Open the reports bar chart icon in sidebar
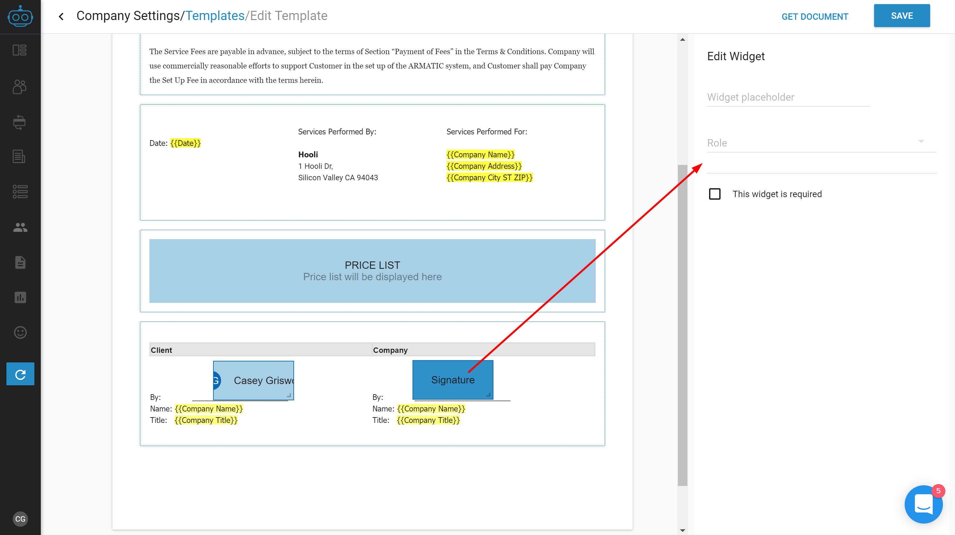This screenshot has width=955, height=535. [20, 297]
